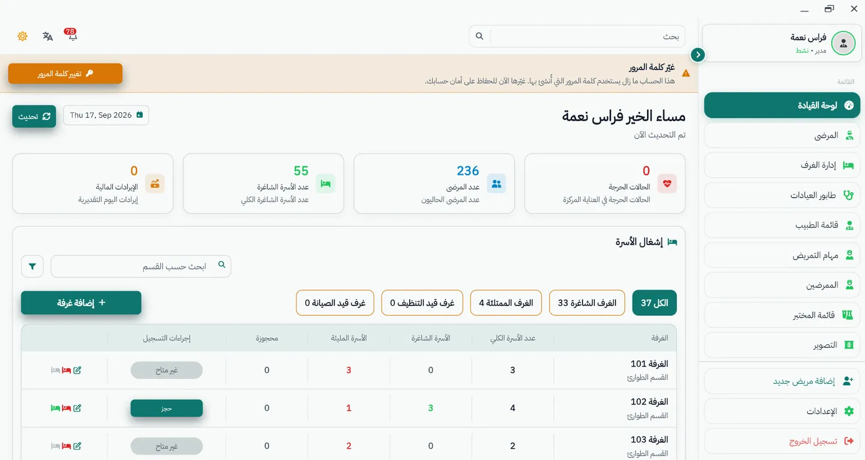Click the تحديث refresh button
Viewport: 865px width, 460px height.
point(34,117)
